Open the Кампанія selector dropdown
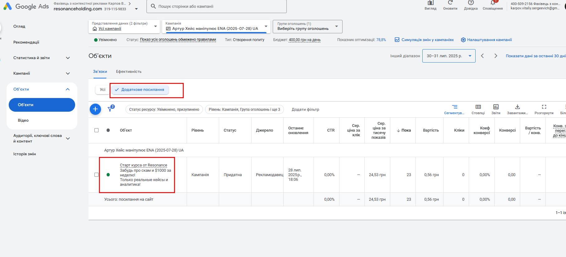The width and height of the screenshot is (566, 257). (216, 26)
